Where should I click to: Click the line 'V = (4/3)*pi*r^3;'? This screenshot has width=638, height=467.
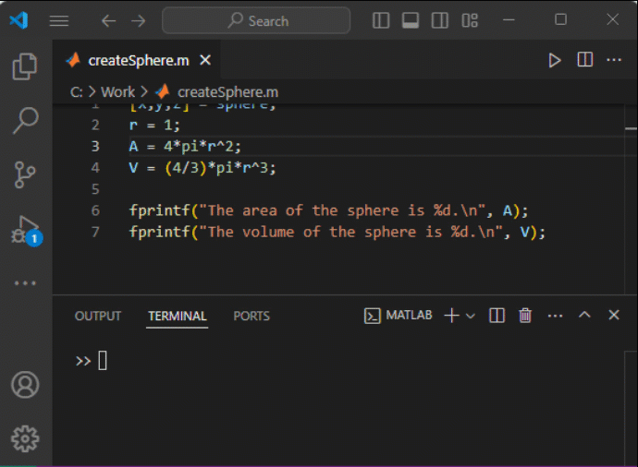[202, 168]
